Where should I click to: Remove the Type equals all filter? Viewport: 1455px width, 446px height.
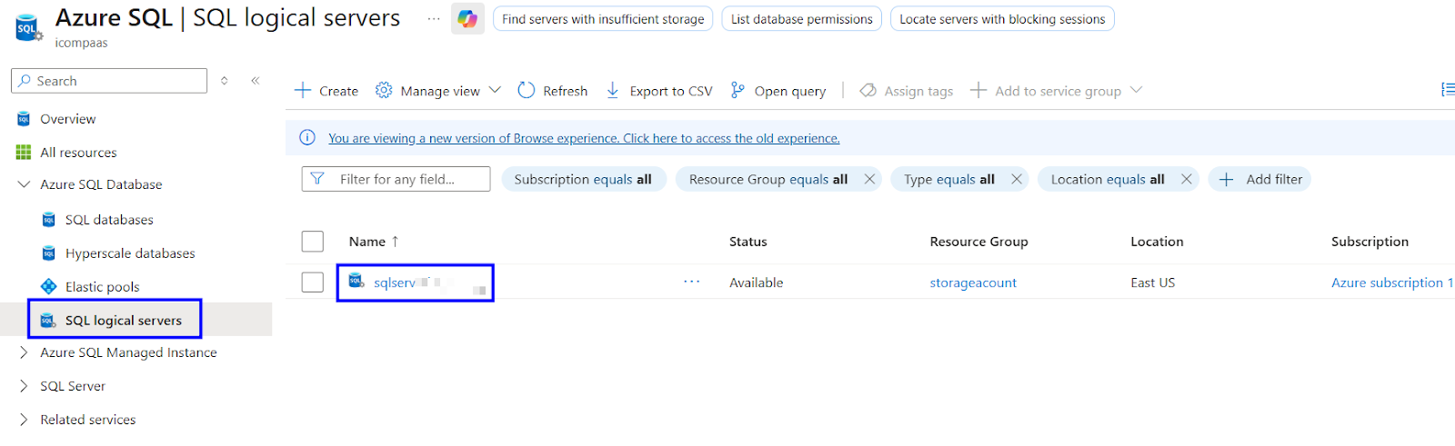click(x=1017, y=179)
